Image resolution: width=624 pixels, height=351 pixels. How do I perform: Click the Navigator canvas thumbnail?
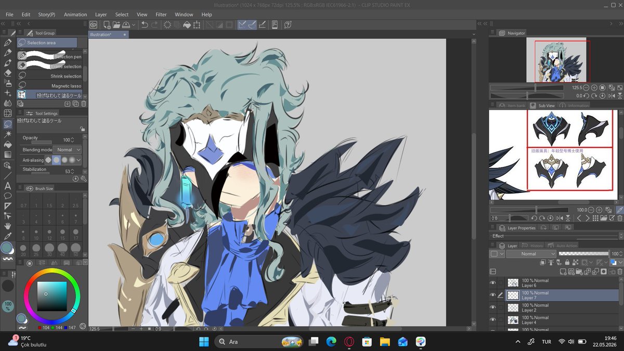tap(557, 60)
